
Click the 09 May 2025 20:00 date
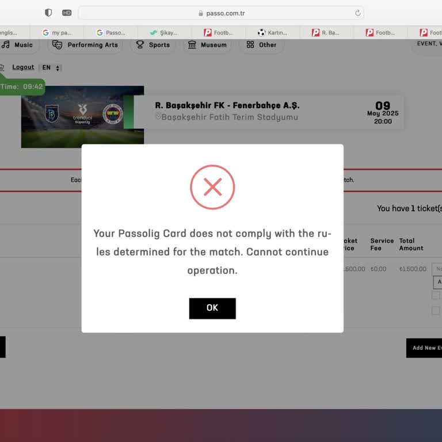tap(383, 113)
